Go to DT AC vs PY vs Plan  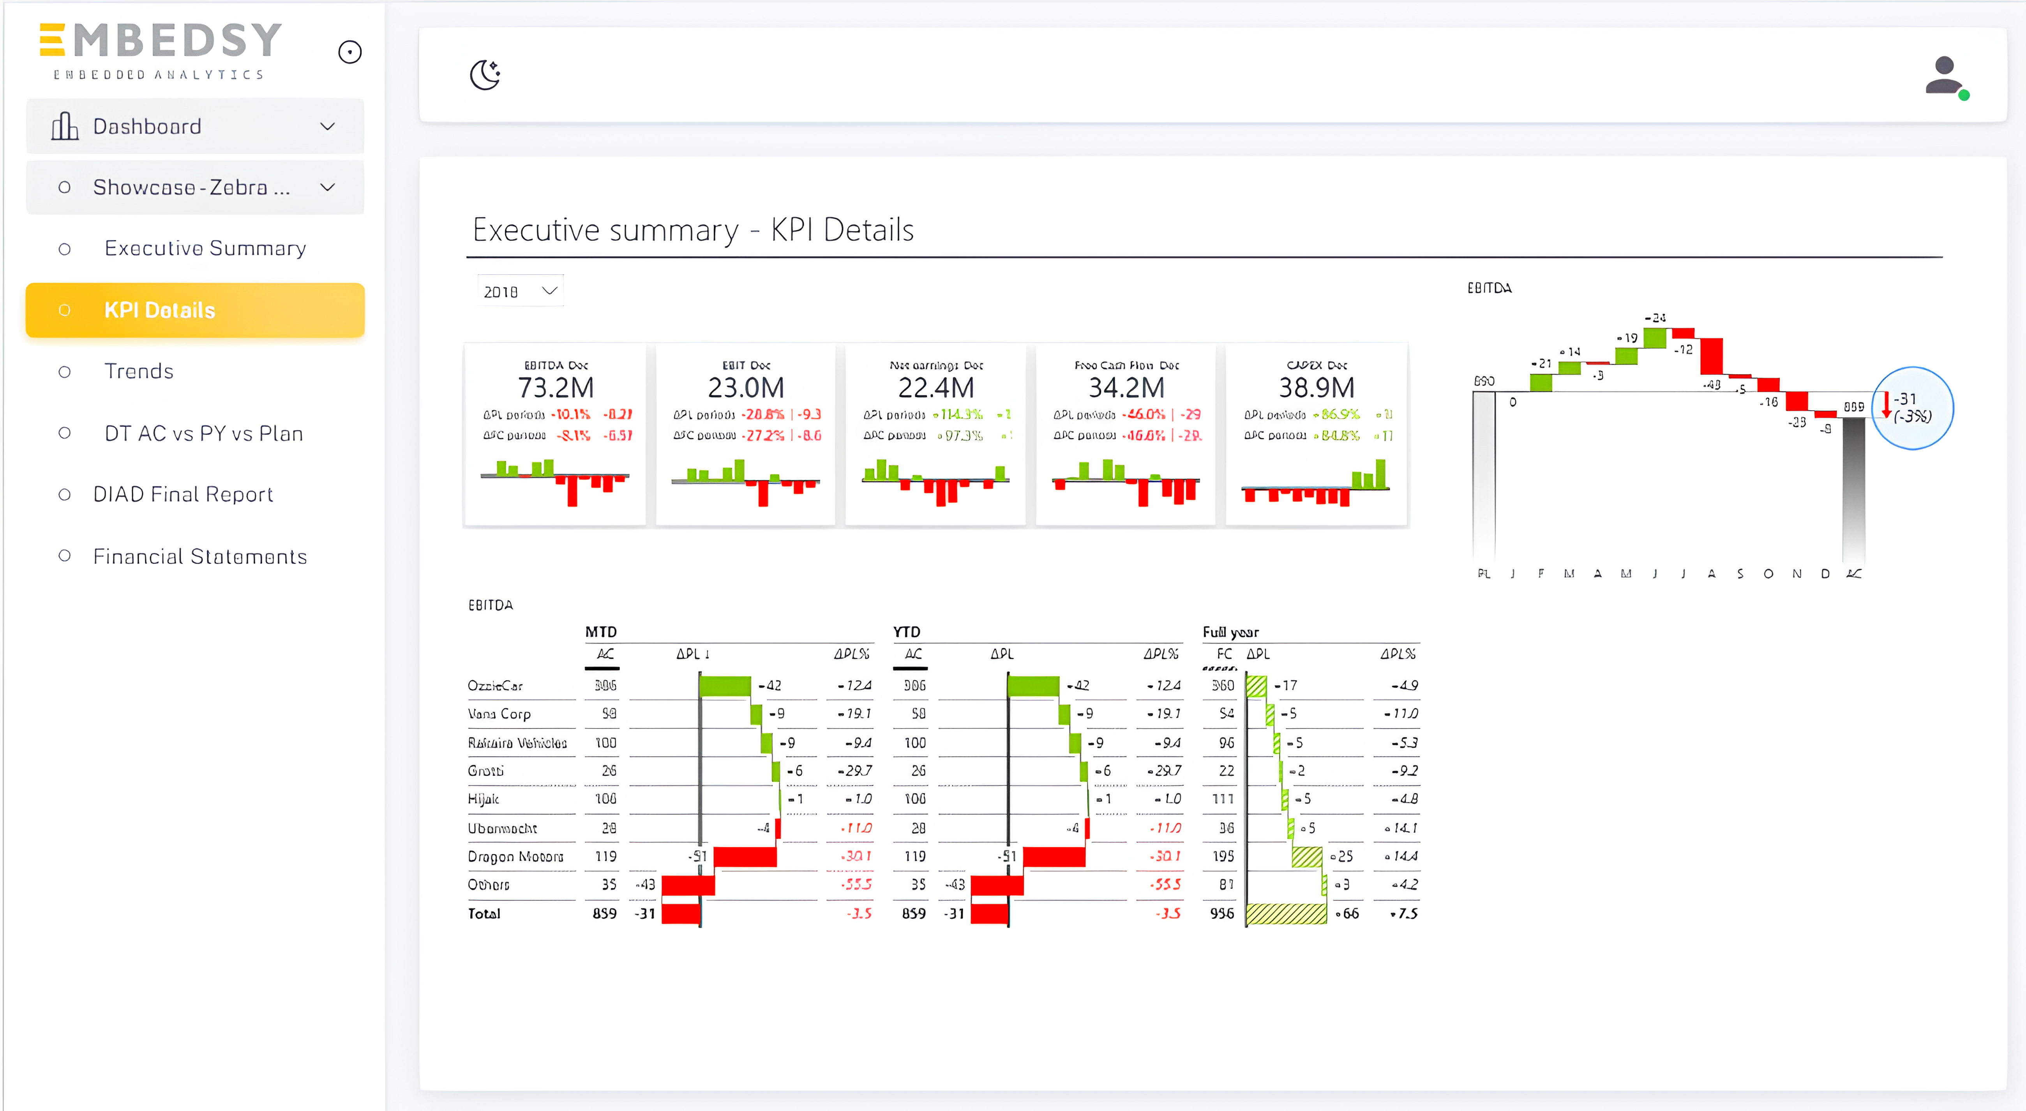[x=203, y=433]
